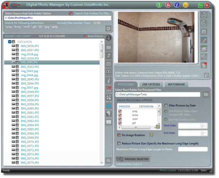Open the Start Date picker dropdown
This screenshot has width=219, height=178.
pyautogui.click(x=203, y=126)
